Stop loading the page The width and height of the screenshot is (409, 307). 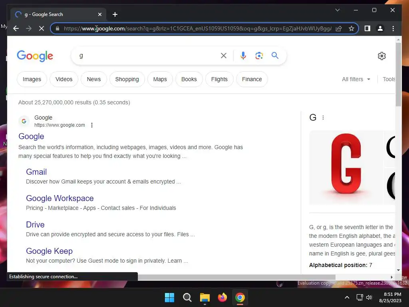coord(42,28)
